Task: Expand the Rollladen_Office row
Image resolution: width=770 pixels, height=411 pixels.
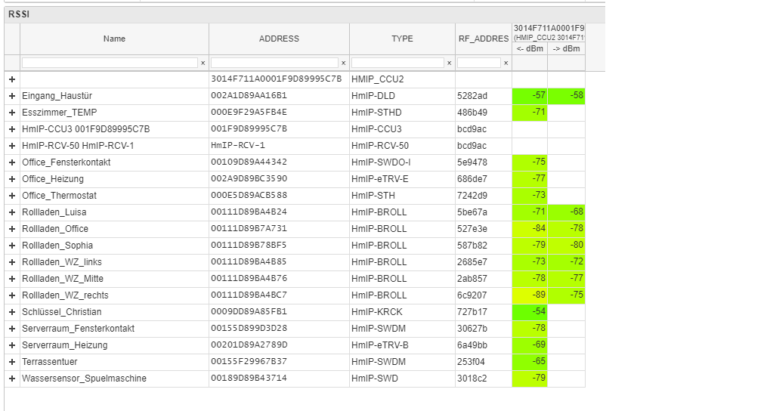Action: 12,230
